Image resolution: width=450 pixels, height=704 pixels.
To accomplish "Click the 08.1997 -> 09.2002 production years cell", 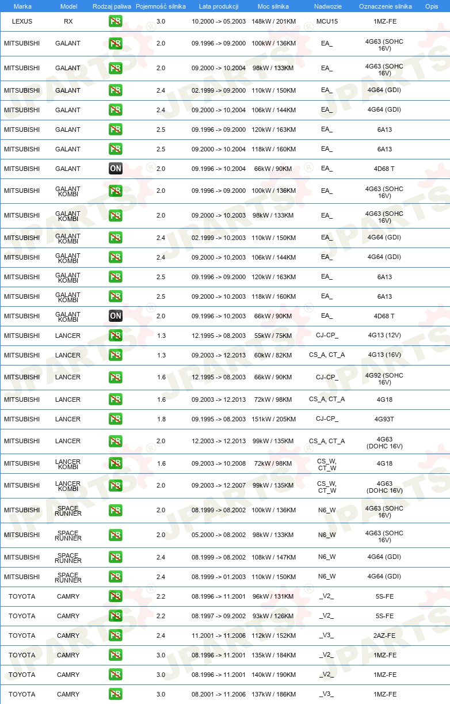I will pos(219,616).
